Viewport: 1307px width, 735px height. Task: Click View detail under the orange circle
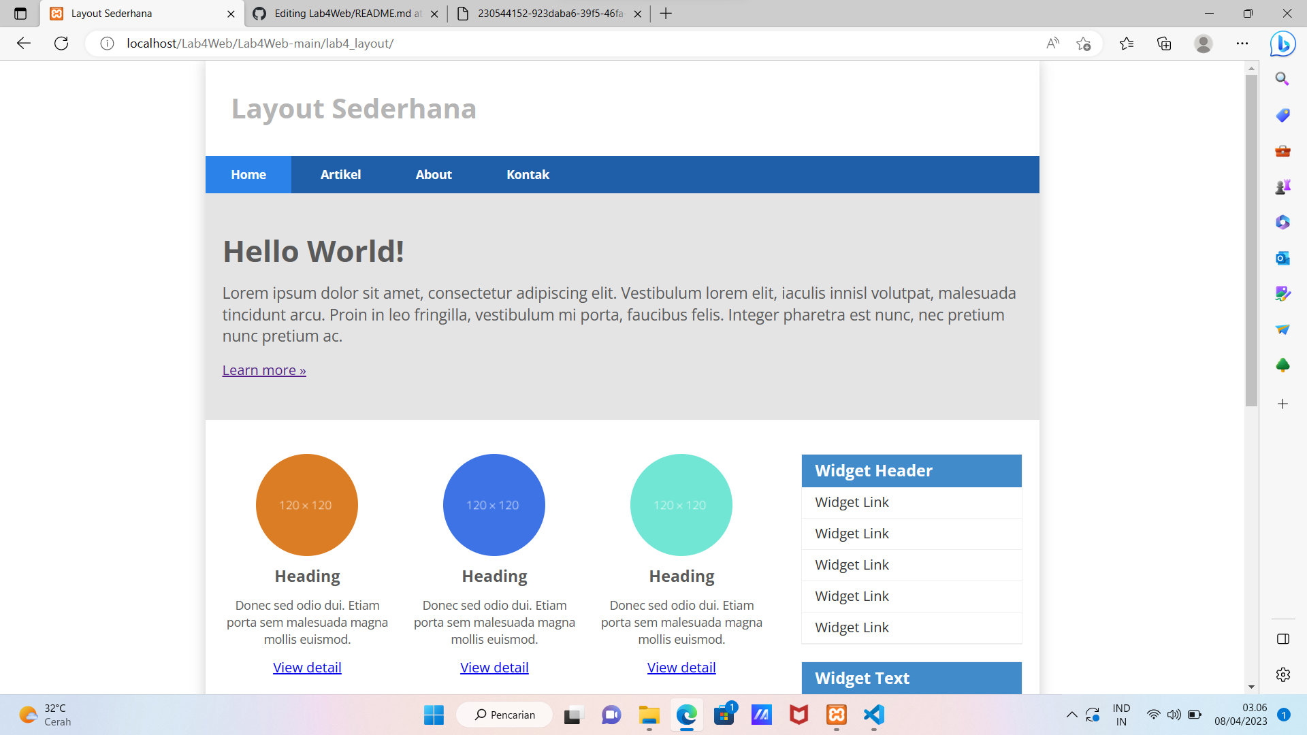click(306, 667)
